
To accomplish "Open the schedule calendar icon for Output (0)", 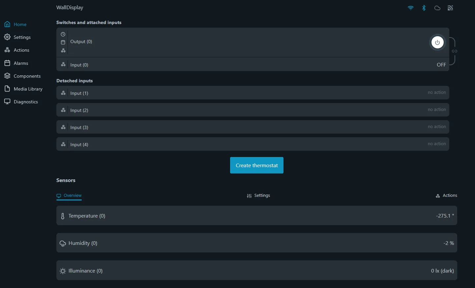I will (63, 42).
